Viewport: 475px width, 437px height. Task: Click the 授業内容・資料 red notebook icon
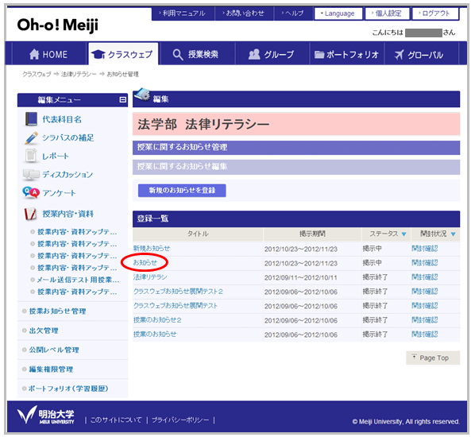pos(31,214)
